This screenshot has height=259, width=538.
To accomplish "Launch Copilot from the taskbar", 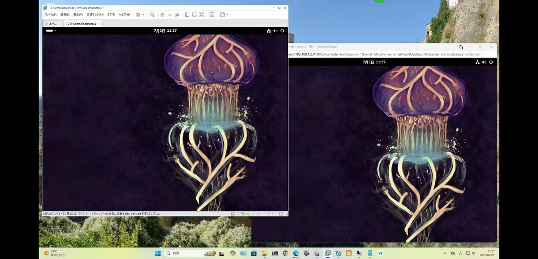I will tap(233, 253).
